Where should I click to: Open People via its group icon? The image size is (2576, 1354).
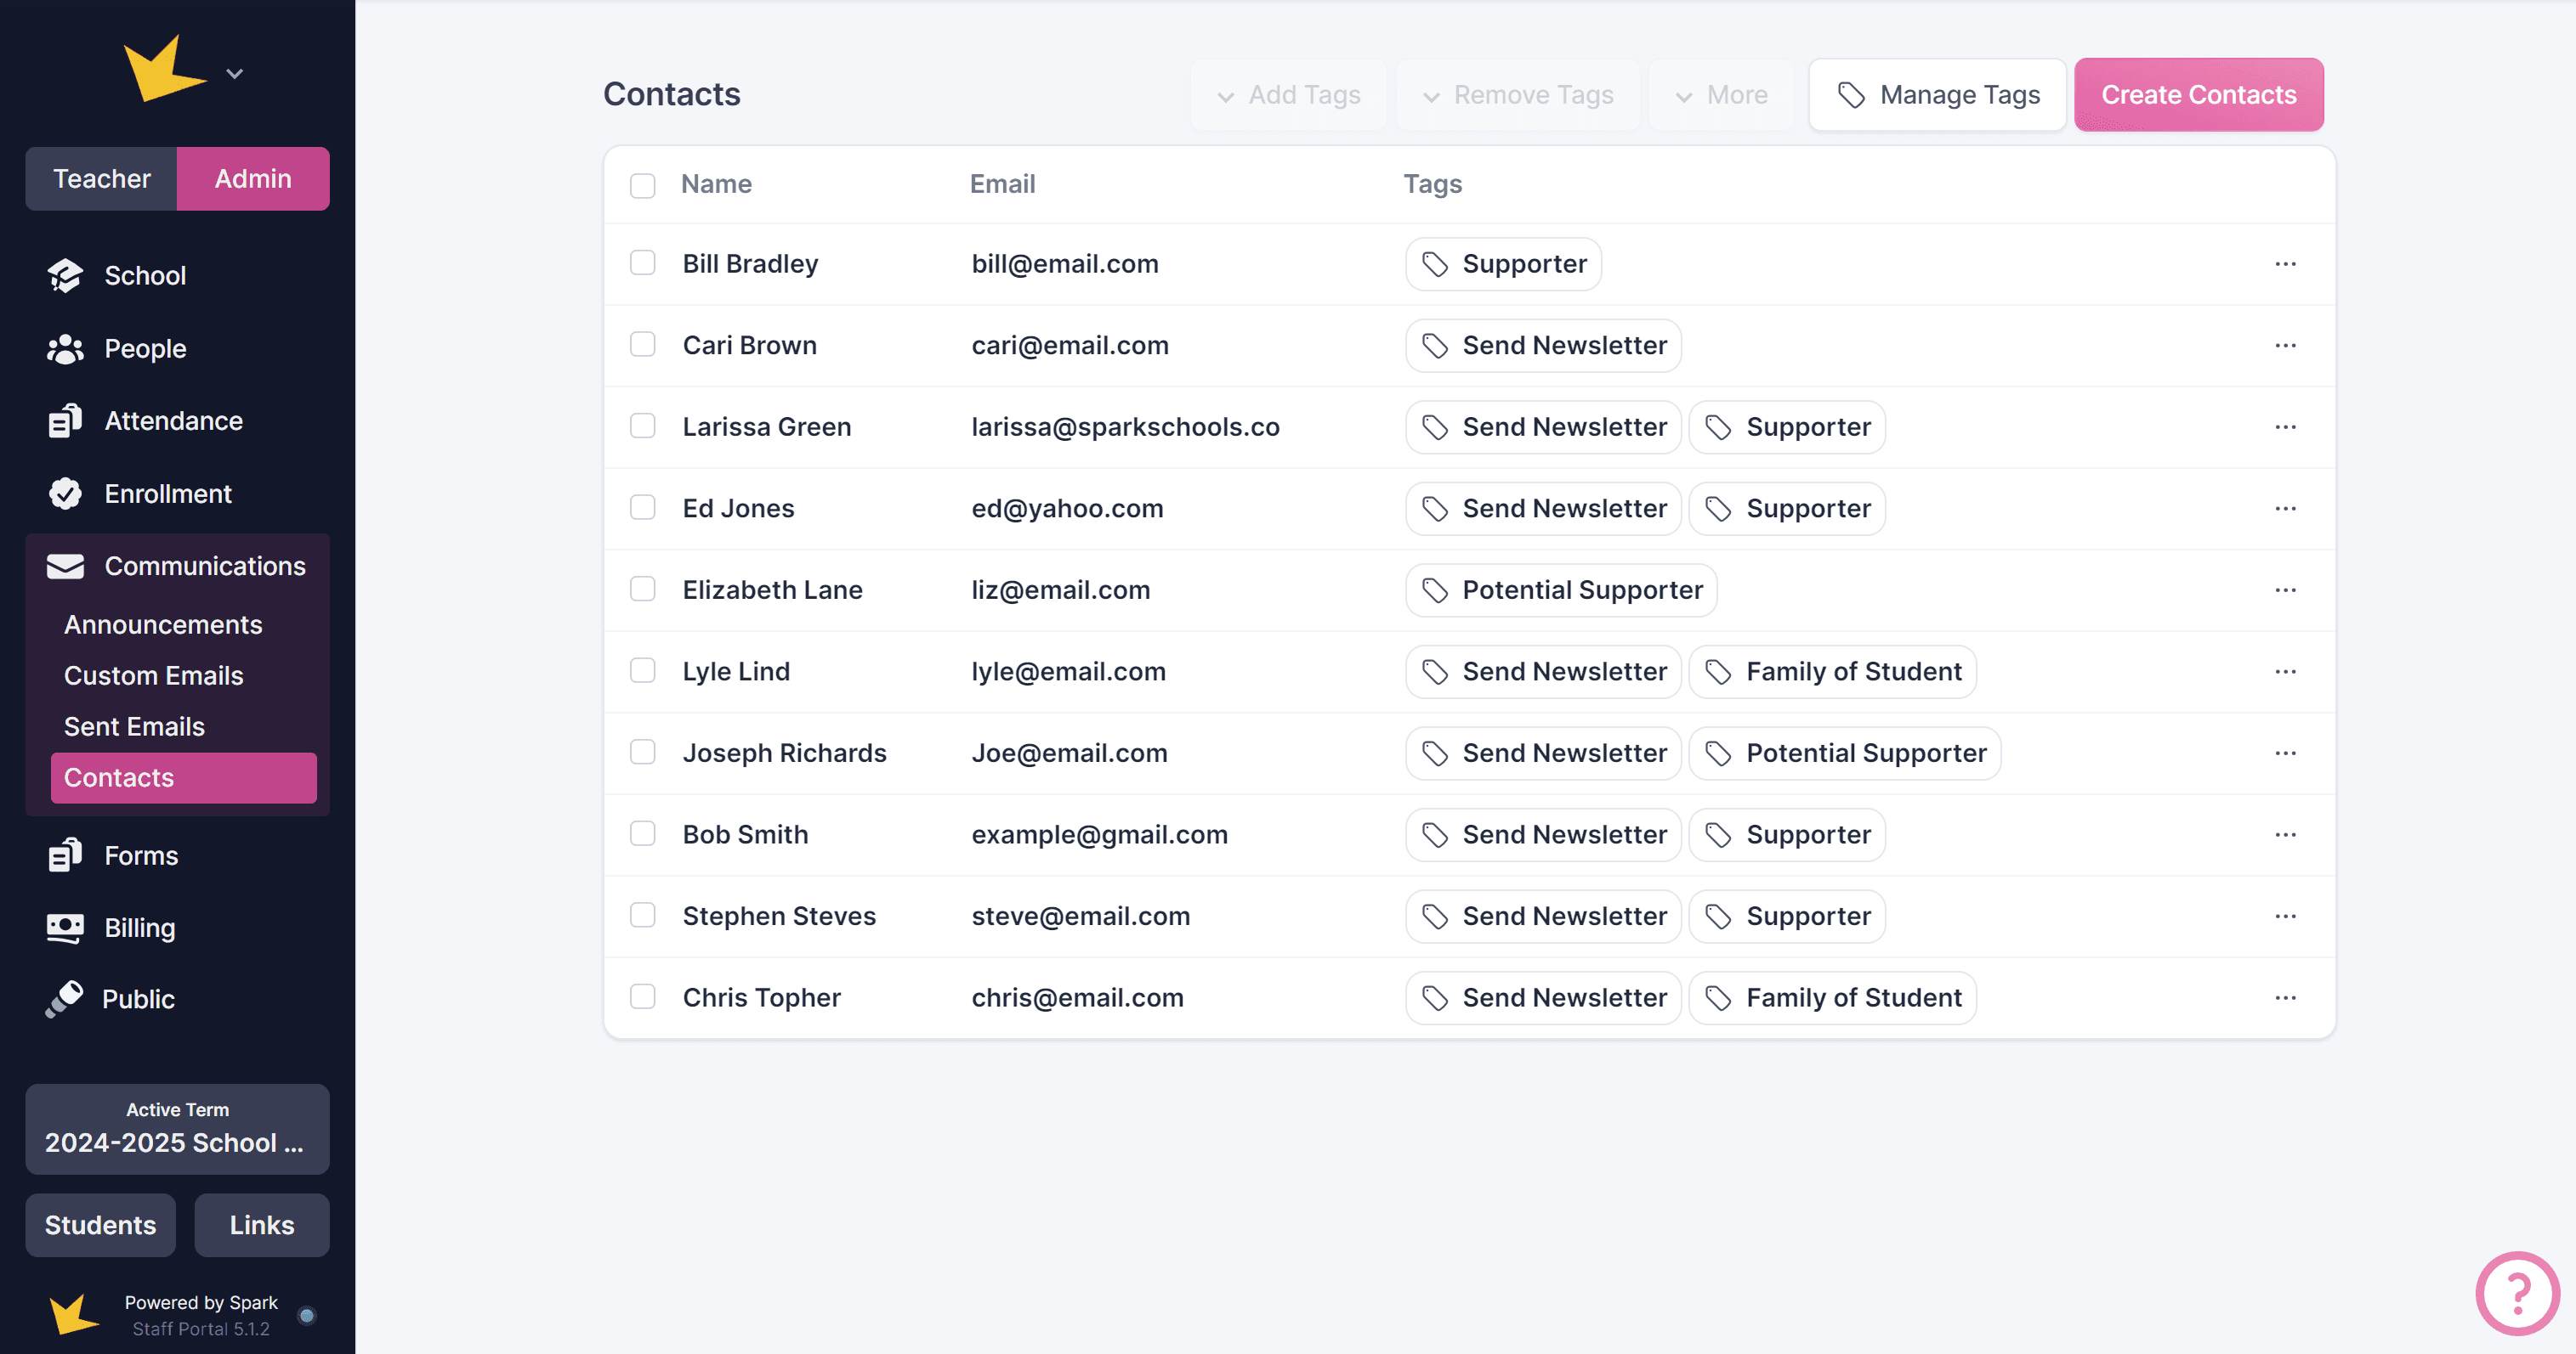[x=65, y=349]
